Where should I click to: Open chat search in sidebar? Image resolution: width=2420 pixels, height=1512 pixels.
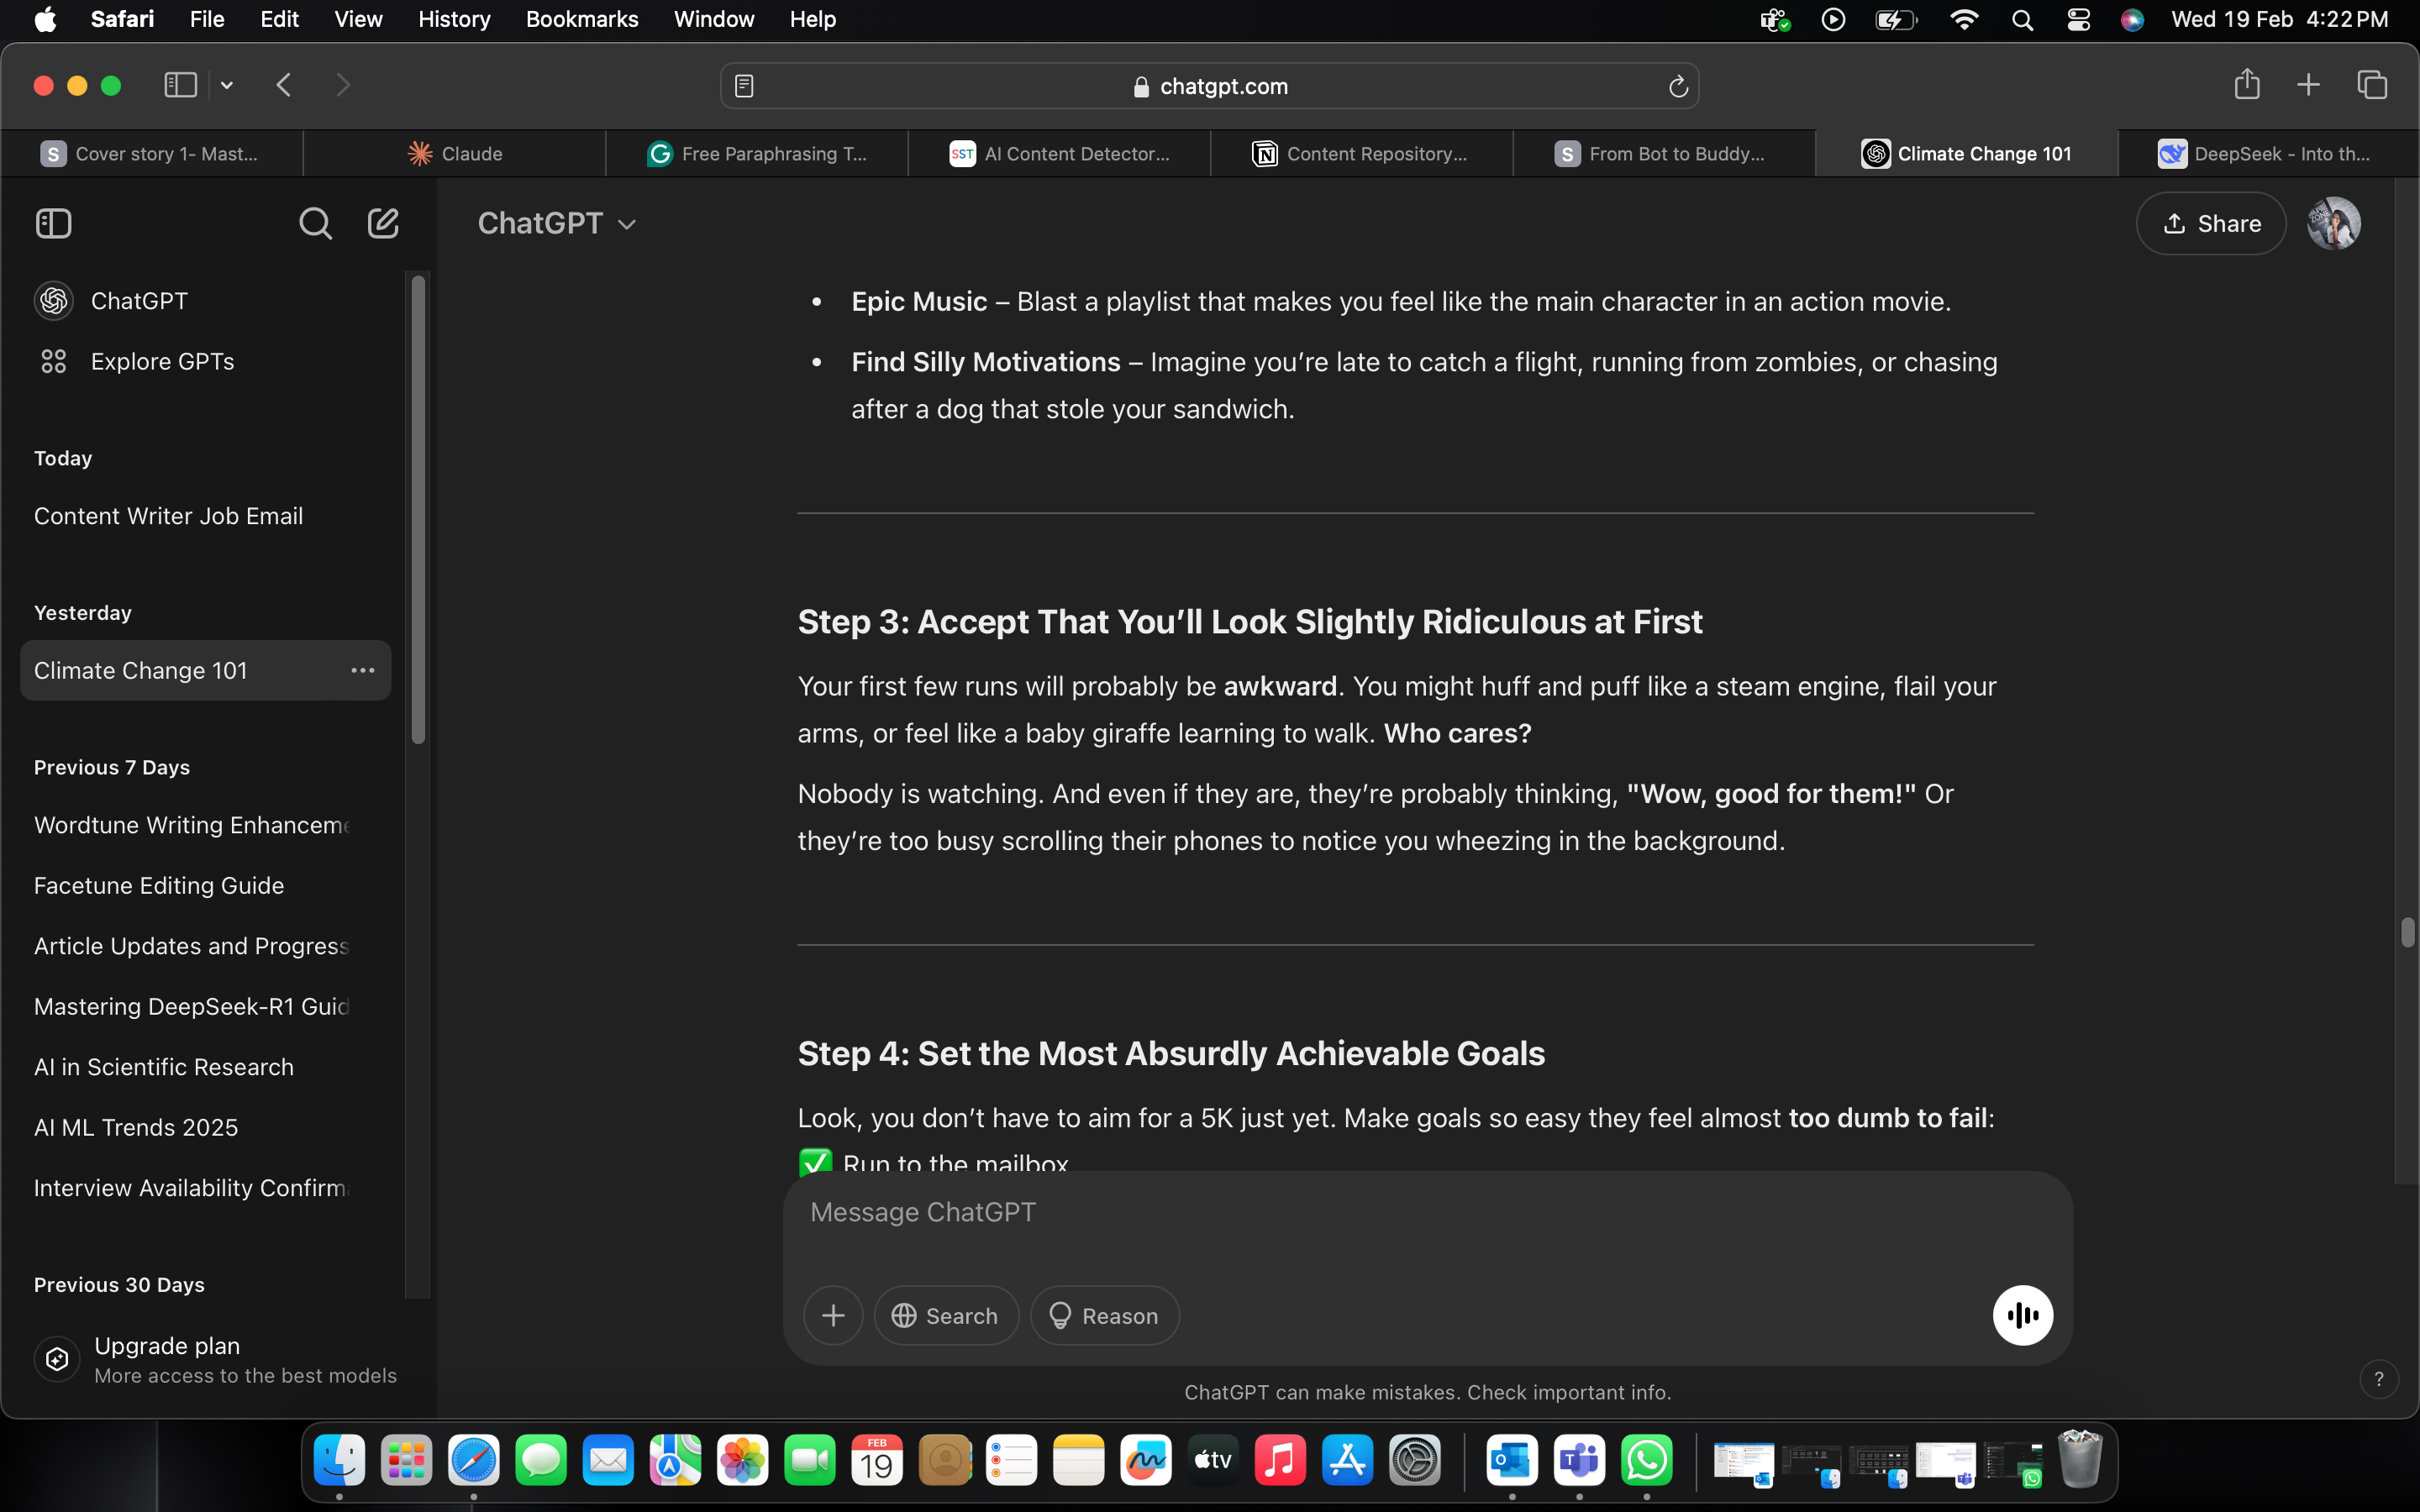point(315,223)
